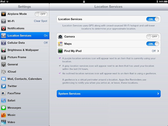
Task: Tap the Find My iPad radar icon
Action: (x=60, y=51)
